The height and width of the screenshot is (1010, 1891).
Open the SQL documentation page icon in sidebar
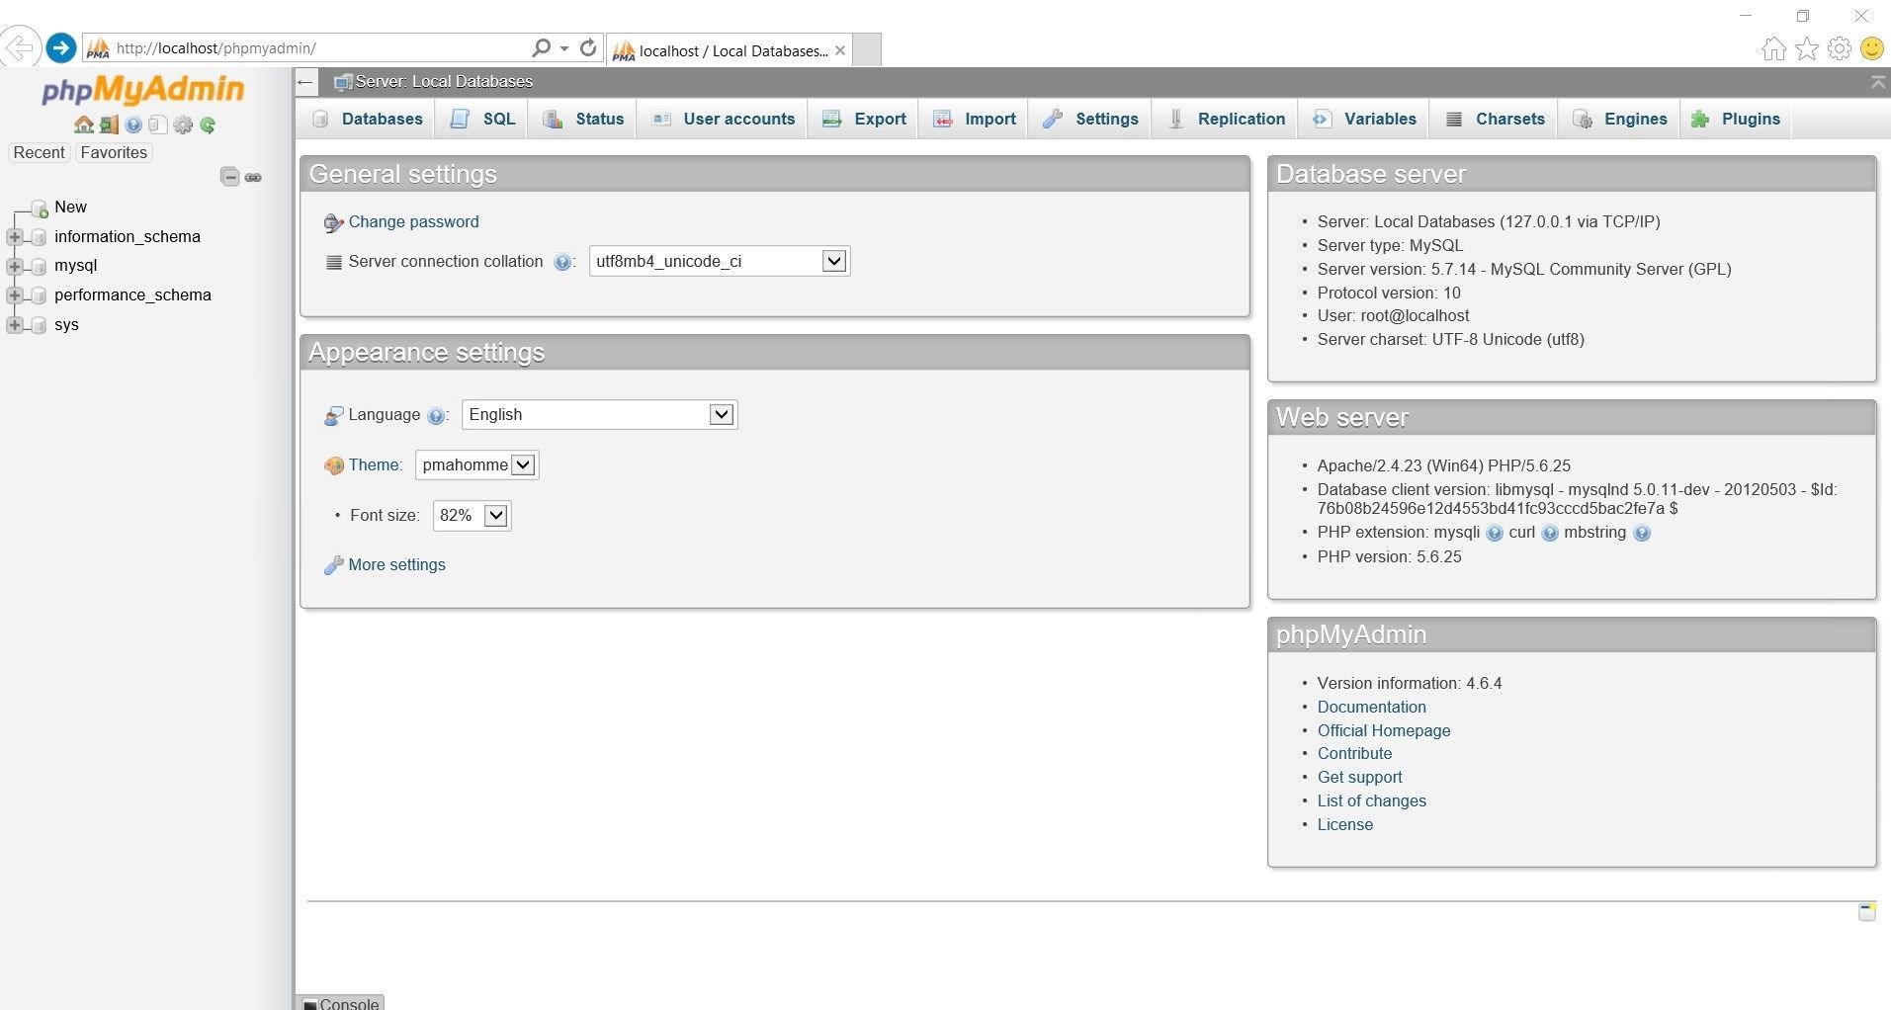click(157, 125)
